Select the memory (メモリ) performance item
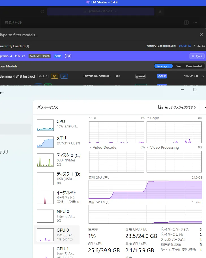Viewport: 206px width, 258px height. (57, 140)
